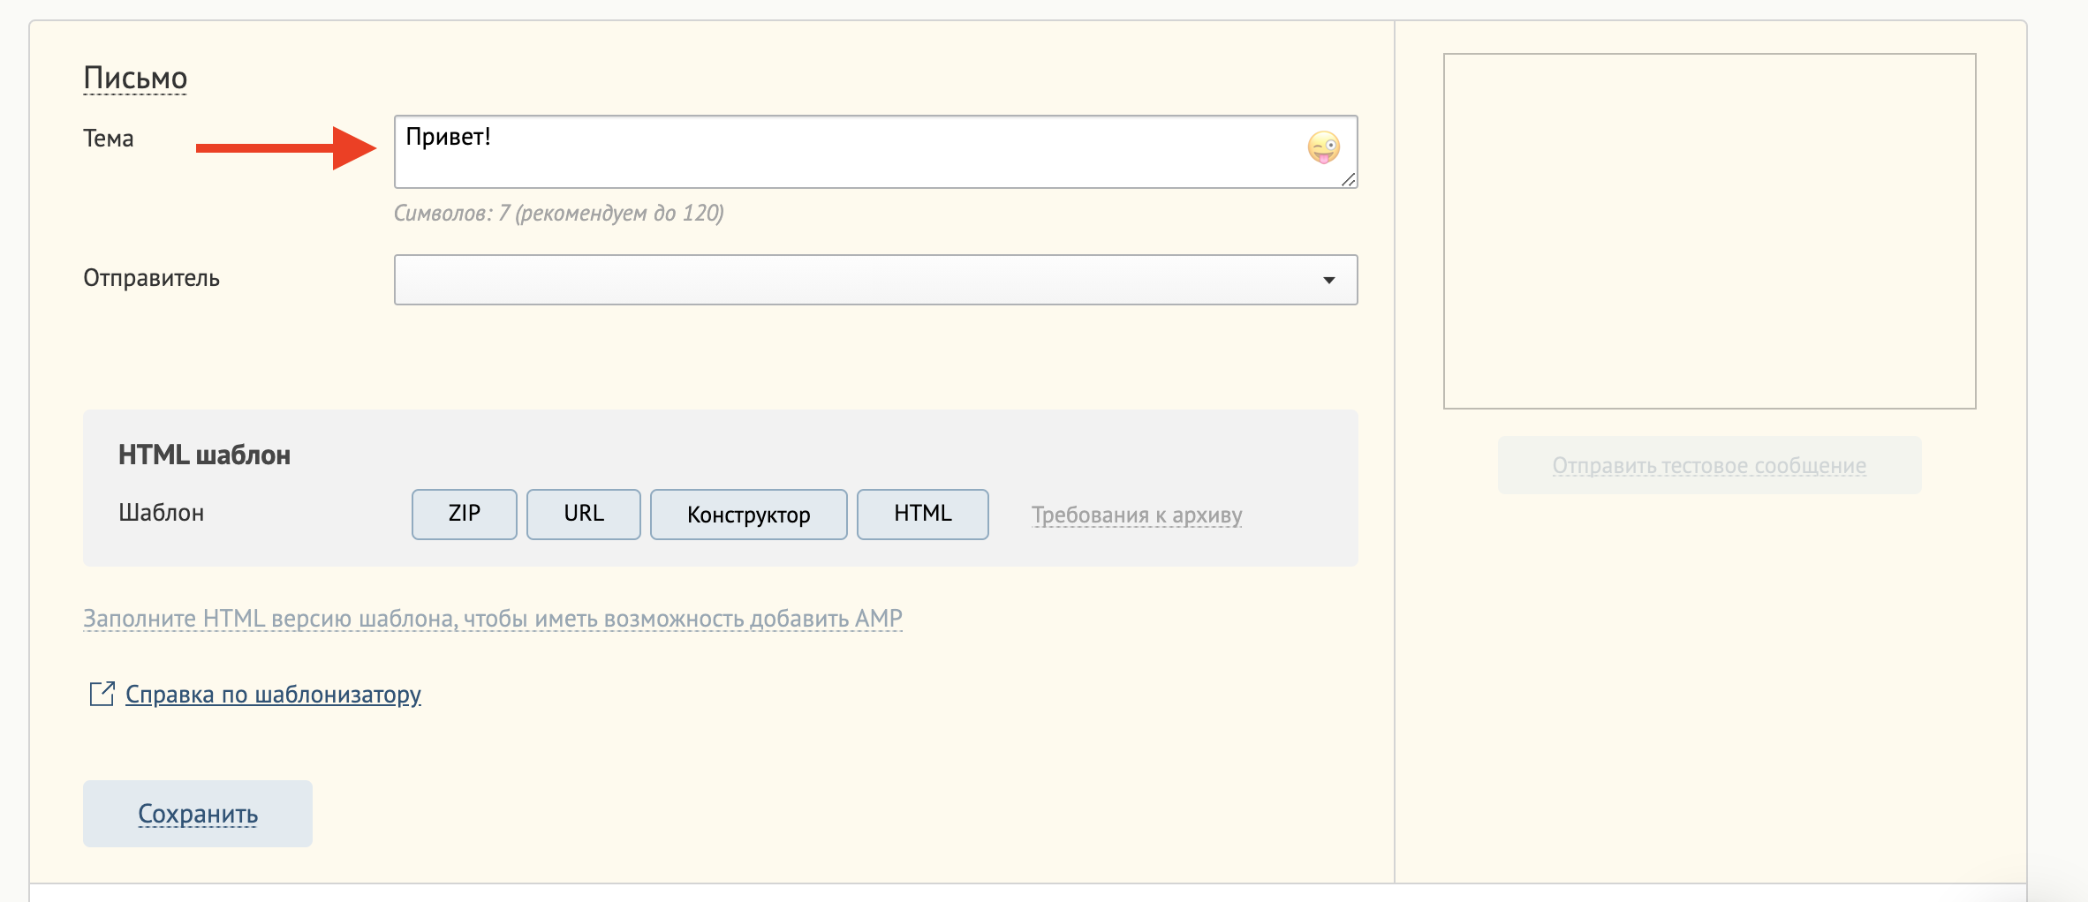Click the Отправитель label
This screenshot has width=2088, height=902.
151,278
